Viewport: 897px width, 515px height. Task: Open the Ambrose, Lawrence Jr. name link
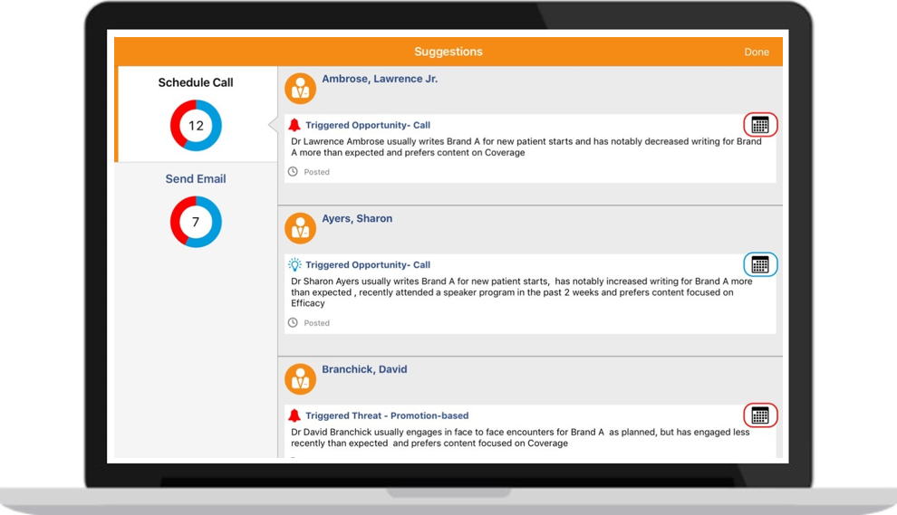pos(380,80)
